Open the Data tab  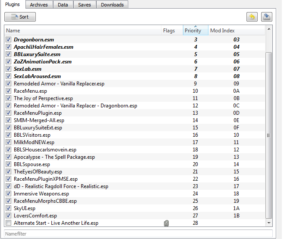tap(63, 5)
